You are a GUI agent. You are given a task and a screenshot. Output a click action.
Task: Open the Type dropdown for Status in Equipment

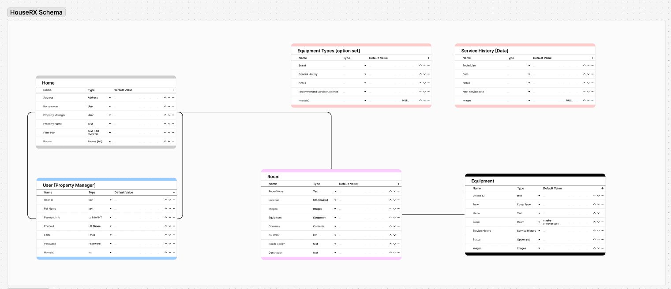coord(539,239)
